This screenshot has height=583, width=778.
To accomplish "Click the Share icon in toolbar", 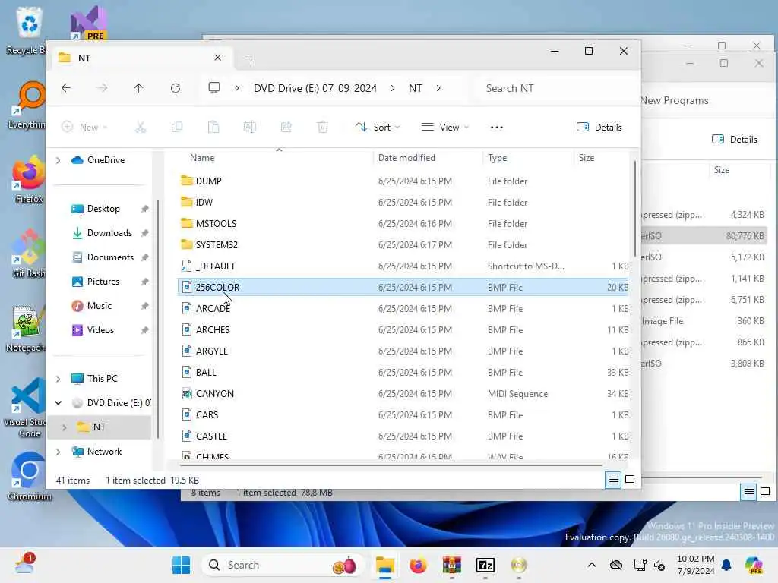I will click(x=286, y=128).
